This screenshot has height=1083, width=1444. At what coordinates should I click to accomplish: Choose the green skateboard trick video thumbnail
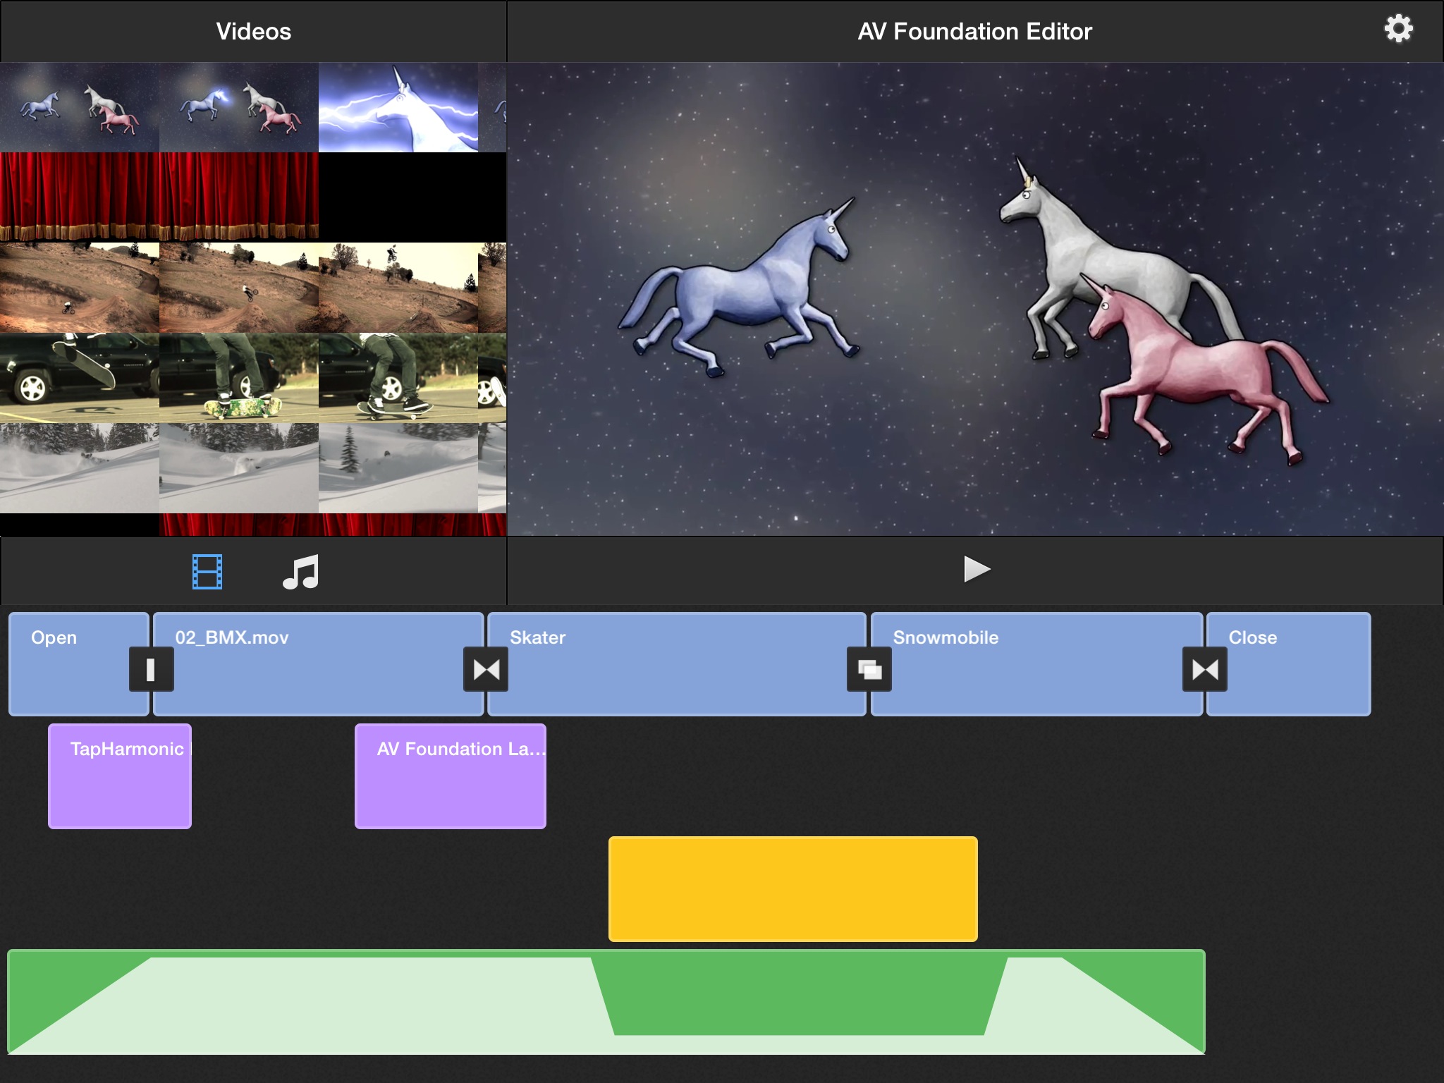[x=239, y=377]
